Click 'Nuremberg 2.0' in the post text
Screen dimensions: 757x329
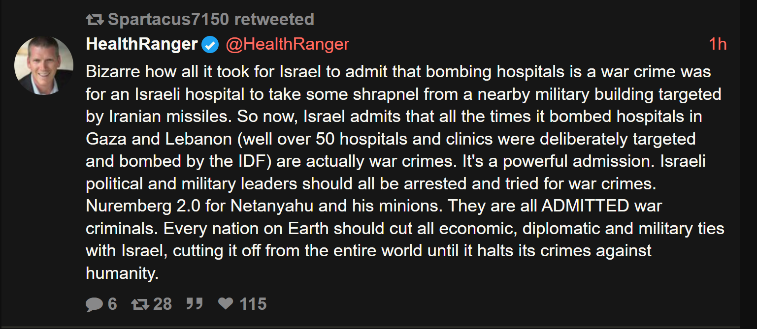143,206
